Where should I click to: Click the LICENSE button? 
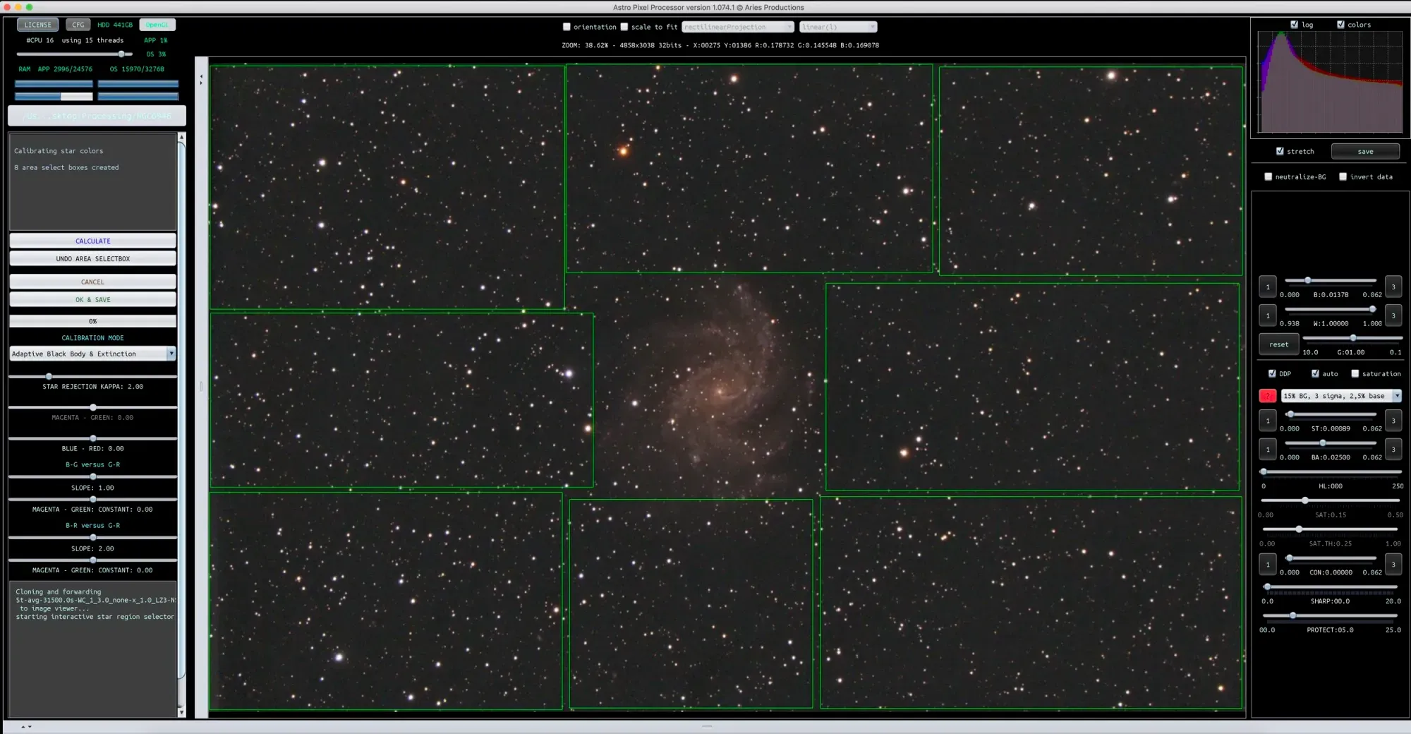point(38,25)
